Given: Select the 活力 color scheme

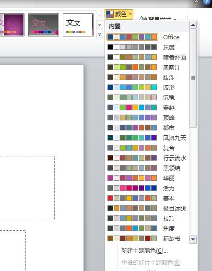Looking at the screenshot, I should click(147, 188).
